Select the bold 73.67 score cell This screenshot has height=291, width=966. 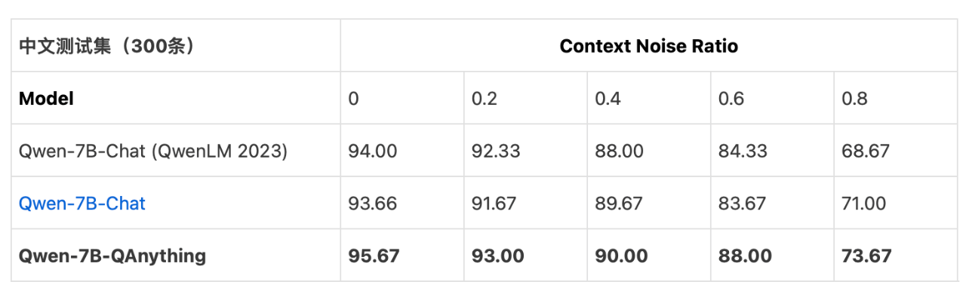[866, 256]
